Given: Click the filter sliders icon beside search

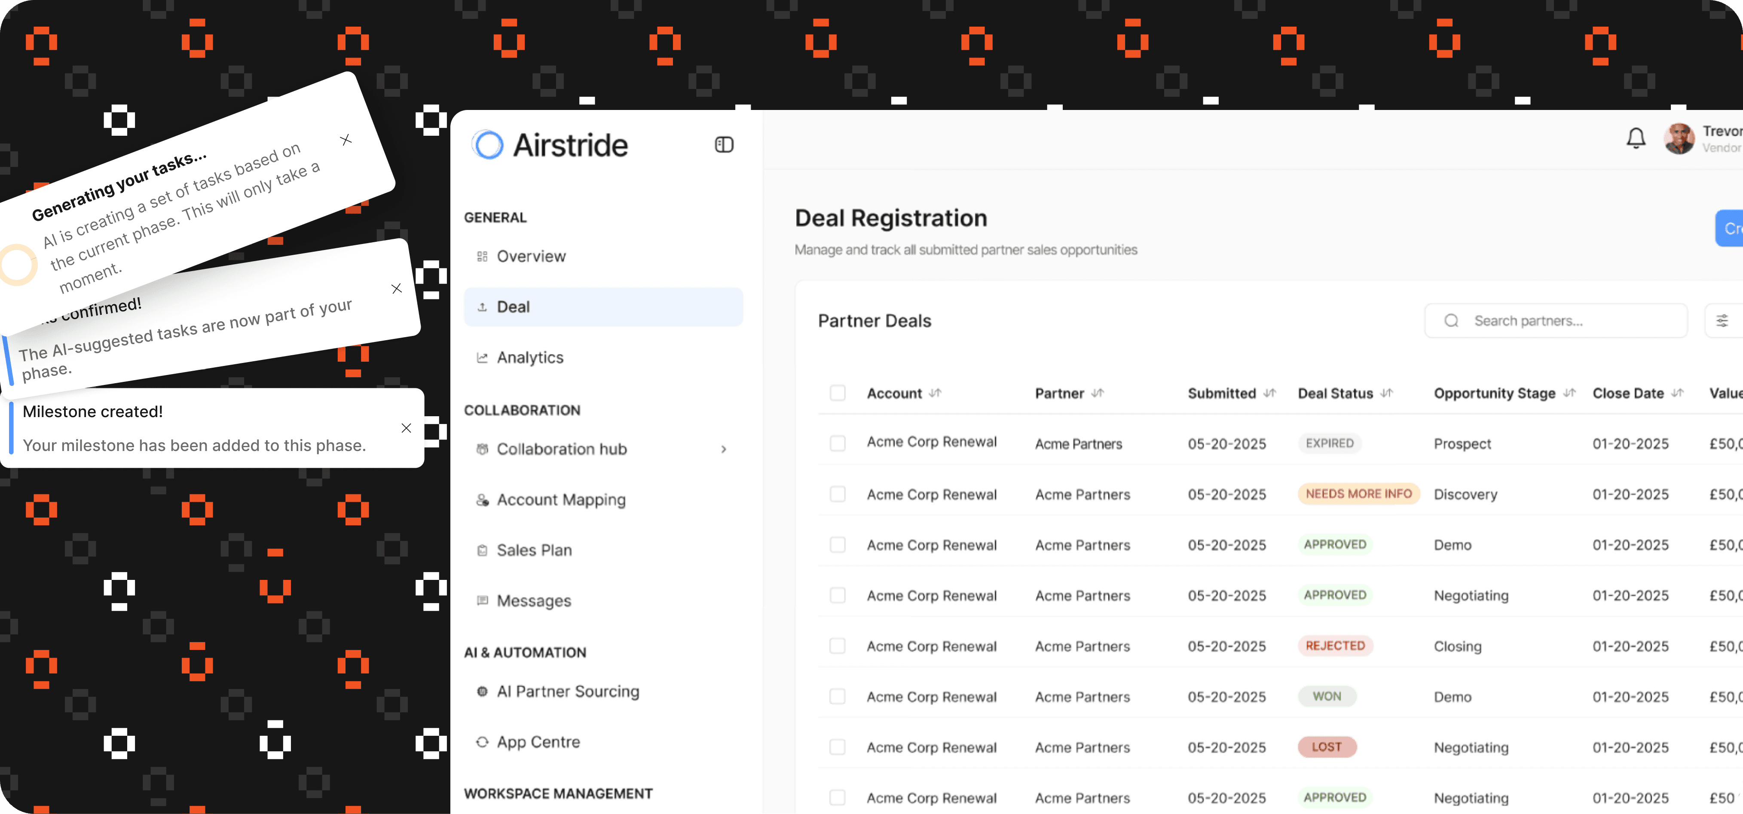Looking at the screenshot, I should pos(1722,320).
